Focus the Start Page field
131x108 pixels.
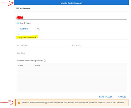[72, 53]
